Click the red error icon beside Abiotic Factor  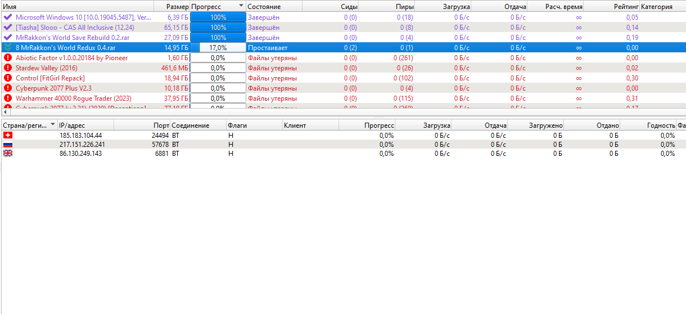[8, 58]
